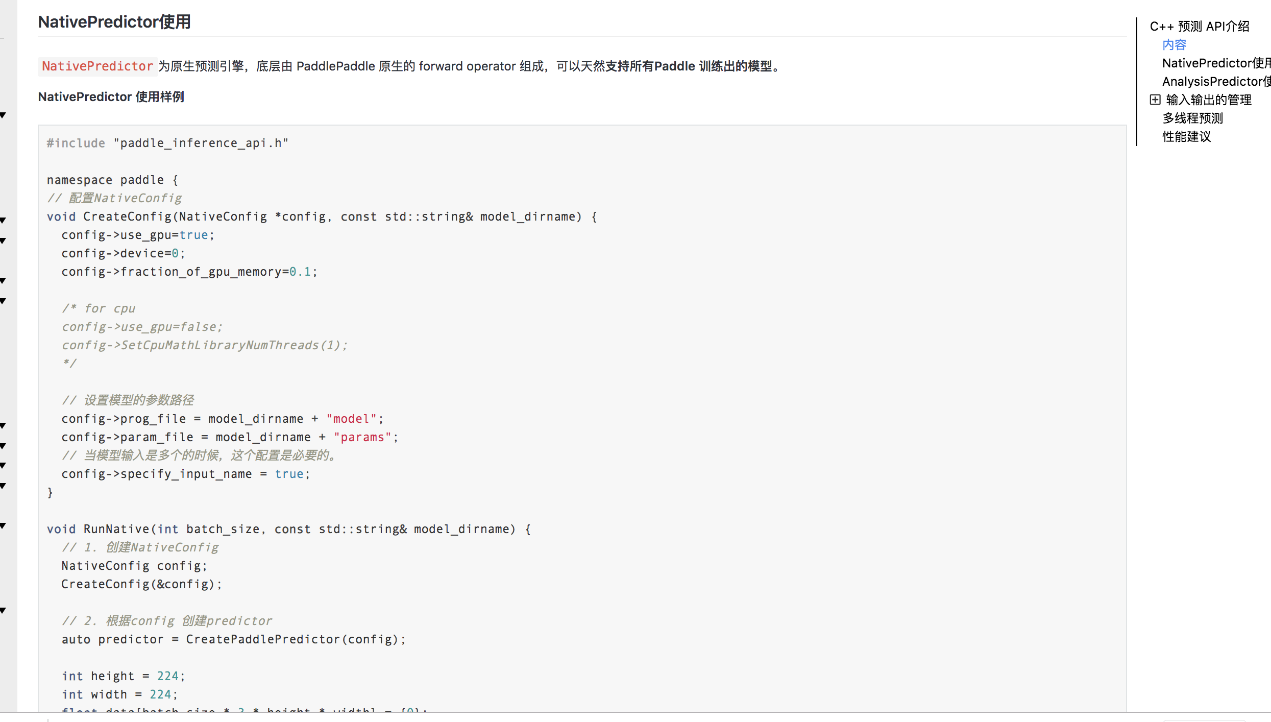Open 性能建议 in the outline
This screenshot has height=722, width=1271.
[1186, 137]
